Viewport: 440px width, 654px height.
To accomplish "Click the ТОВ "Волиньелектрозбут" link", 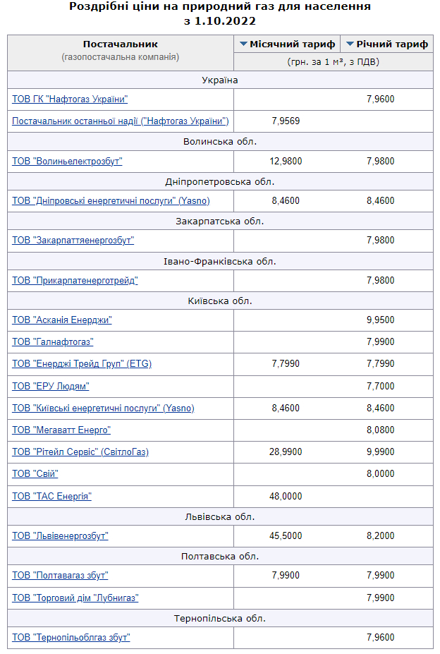I will (67, 161).
